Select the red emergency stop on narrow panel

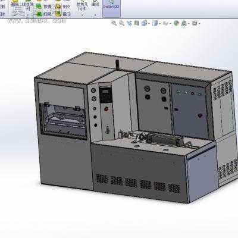(x=107, y=109)
